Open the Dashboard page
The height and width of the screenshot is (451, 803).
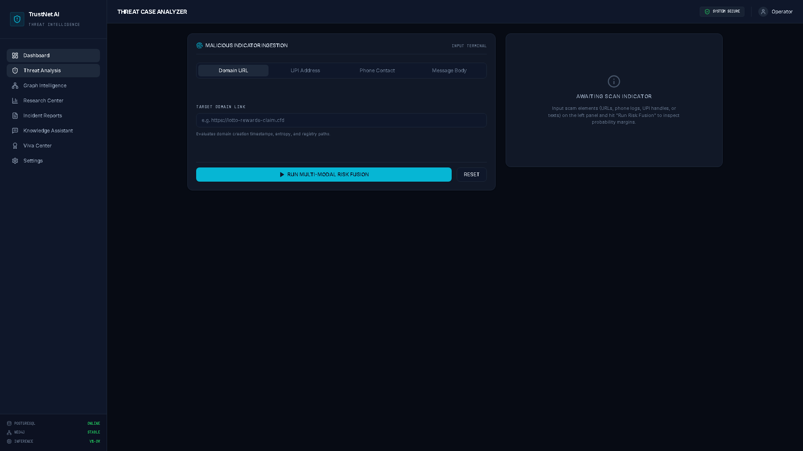click(53, 56)
